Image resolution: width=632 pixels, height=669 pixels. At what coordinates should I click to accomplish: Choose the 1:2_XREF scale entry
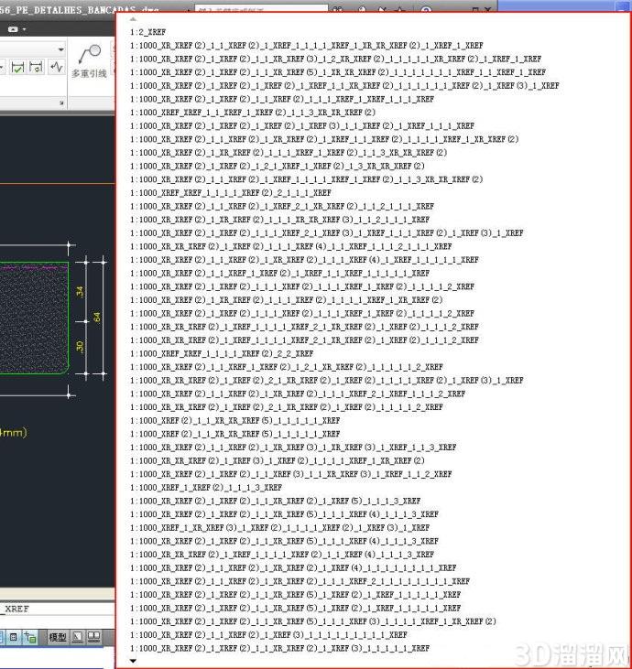(148, 32)
